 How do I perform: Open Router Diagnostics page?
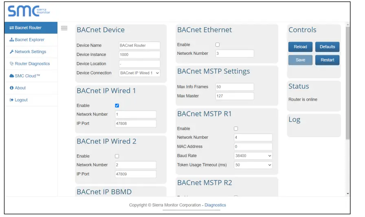31,64
